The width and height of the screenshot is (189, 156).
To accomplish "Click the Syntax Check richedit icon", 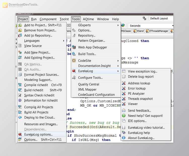I will [20, 95].
